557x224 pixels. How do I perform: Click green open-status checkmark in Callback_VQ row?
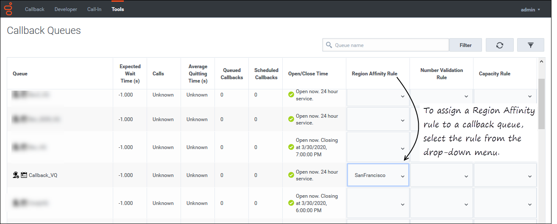291,175
